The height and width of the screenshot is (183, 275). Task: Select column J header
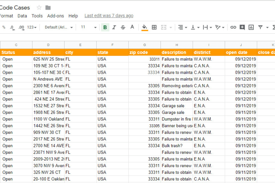[241, 45]
